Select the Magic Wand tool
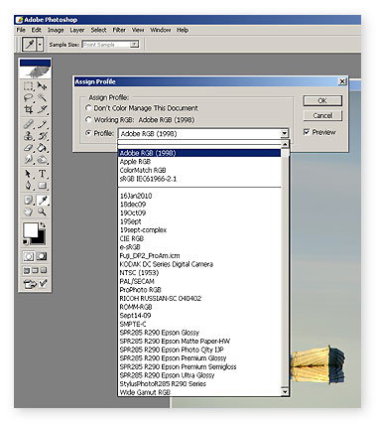The image size is (377, 425). coord(42,97)
